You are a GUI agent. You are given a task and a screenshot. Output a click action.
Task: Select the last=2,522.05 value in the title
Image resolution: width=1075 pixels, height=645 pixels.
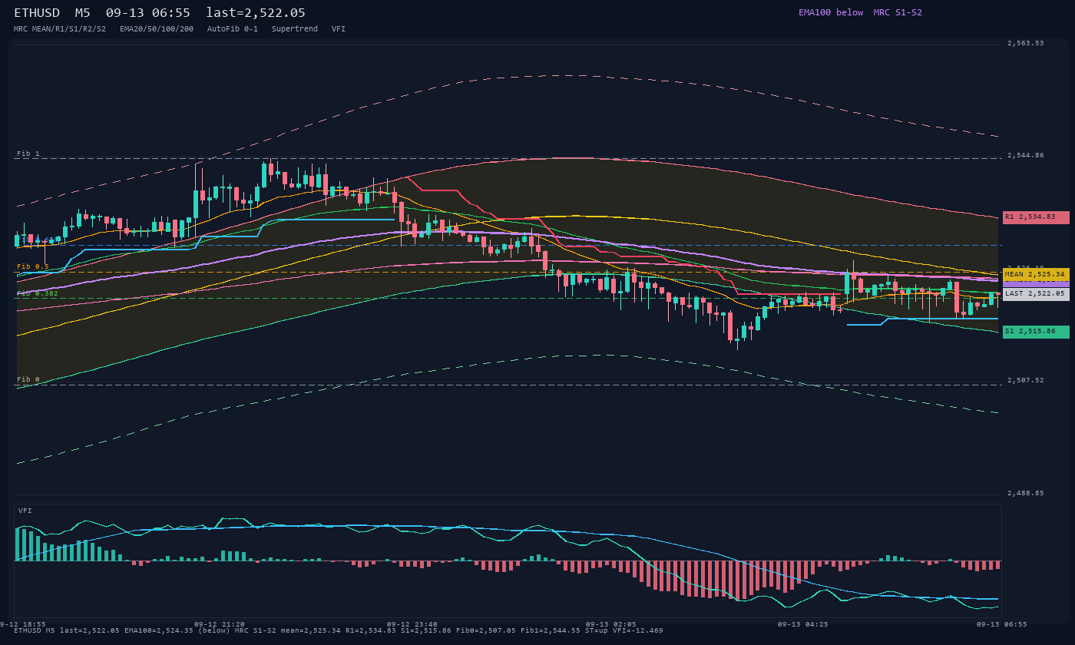click(x=256, y=13)
